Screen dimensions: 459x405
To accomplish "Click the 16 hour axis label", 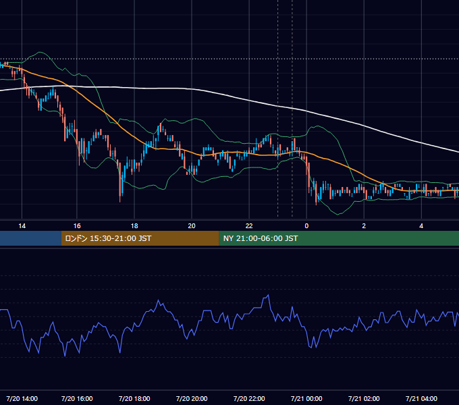I will tap(77, 226).
